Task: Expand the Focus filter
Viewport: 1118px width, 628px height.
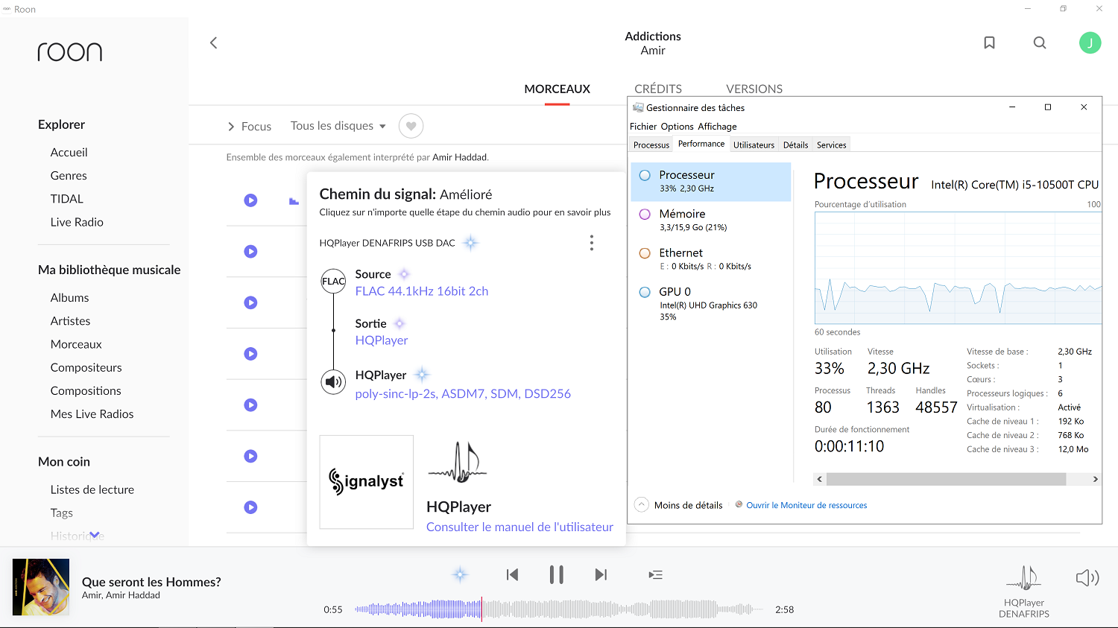Action: 250,126
